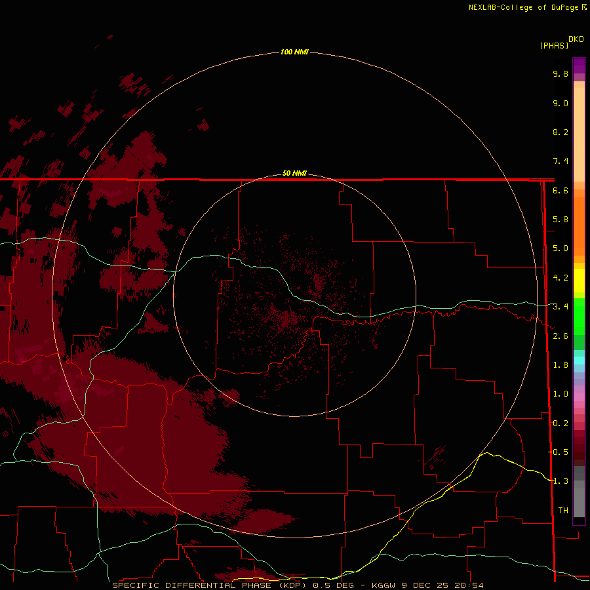Viewport: 590px width, 590px height.
Task: Select the 6.6 scale label
Action: (x=560, y=190)
